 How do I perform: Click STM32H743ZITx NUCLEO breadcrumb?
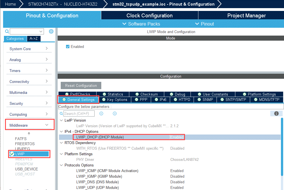click(x=63, y=4)
